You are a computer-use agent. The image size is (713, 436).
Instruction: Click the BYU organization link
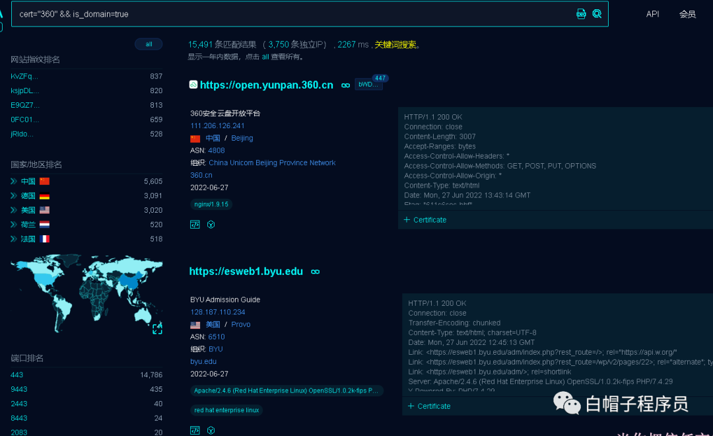point(215,349)
